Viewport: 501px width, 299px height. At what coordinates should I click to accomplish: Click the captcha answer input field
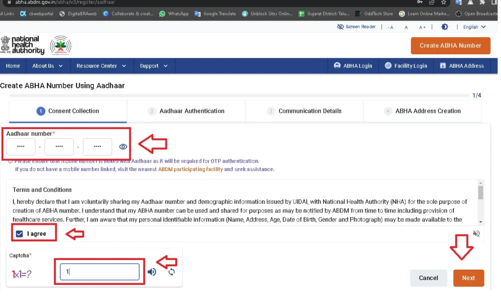click(x=100, y=272)
